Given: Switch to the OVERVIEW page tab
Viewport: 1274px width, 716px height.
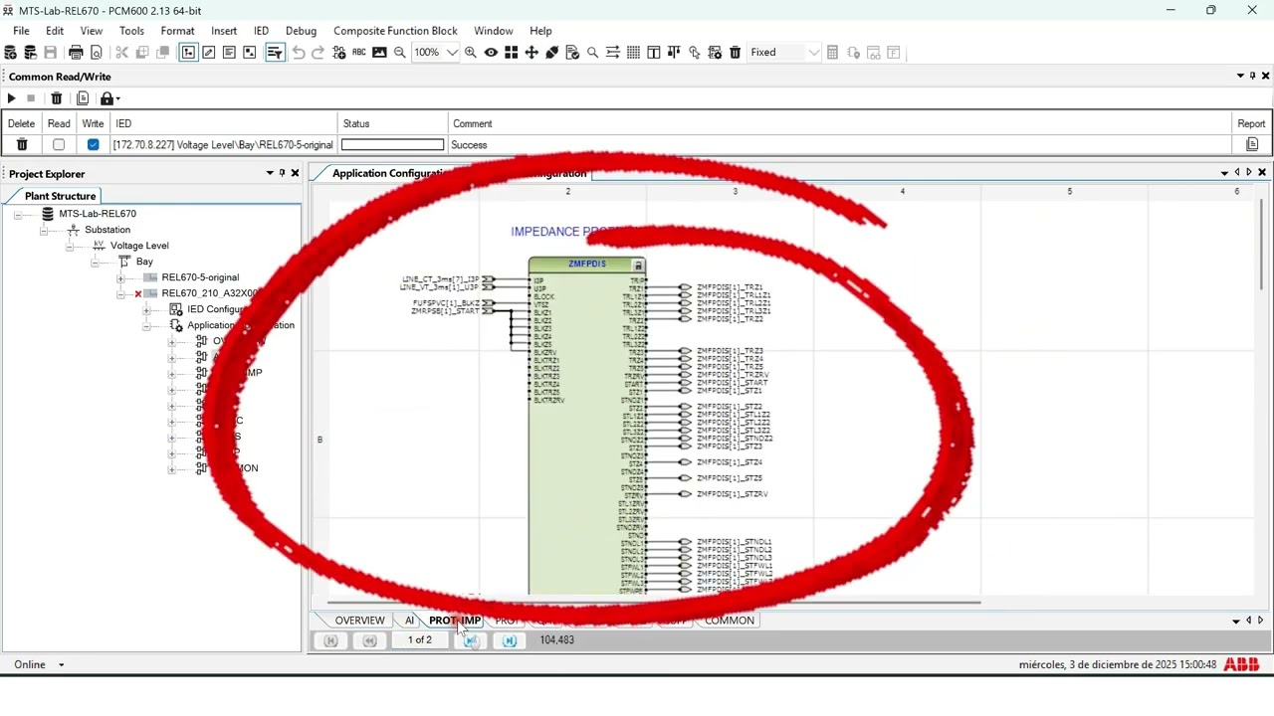Looking at the screenshot, I should pyautogui.click(x=359, y=621).
